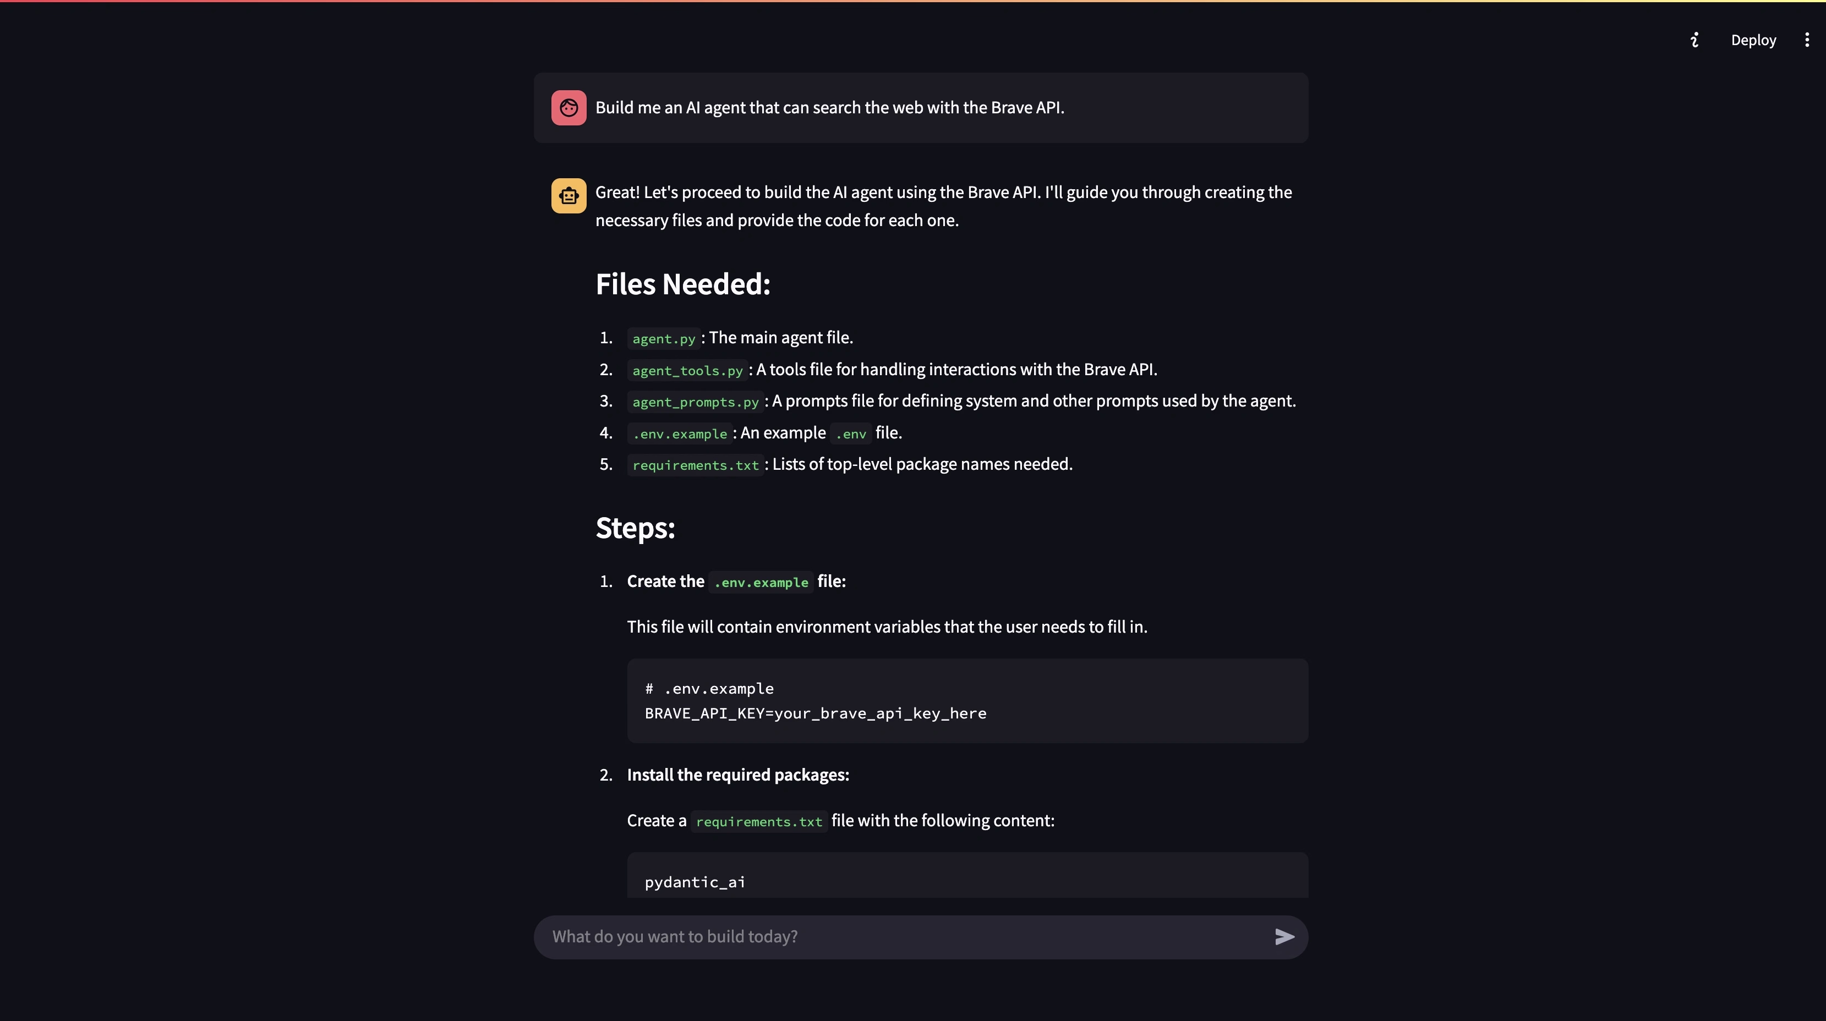Screen dimensions: 1826x1021
Task: Click the robot assistant avatar icon
Action: (x=568, y=195)
